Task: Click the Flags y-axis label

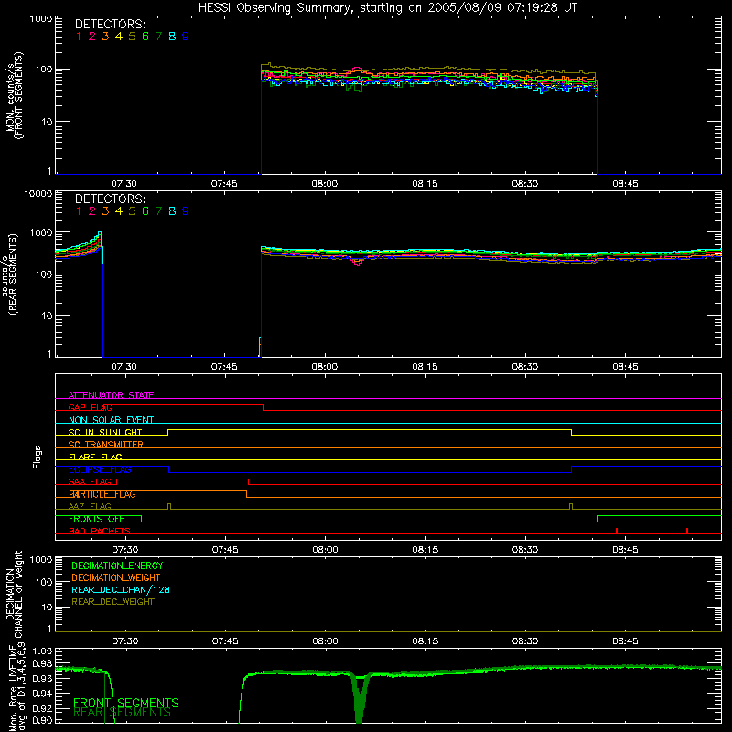Action: pyautogui.click(x=38, y=457)
